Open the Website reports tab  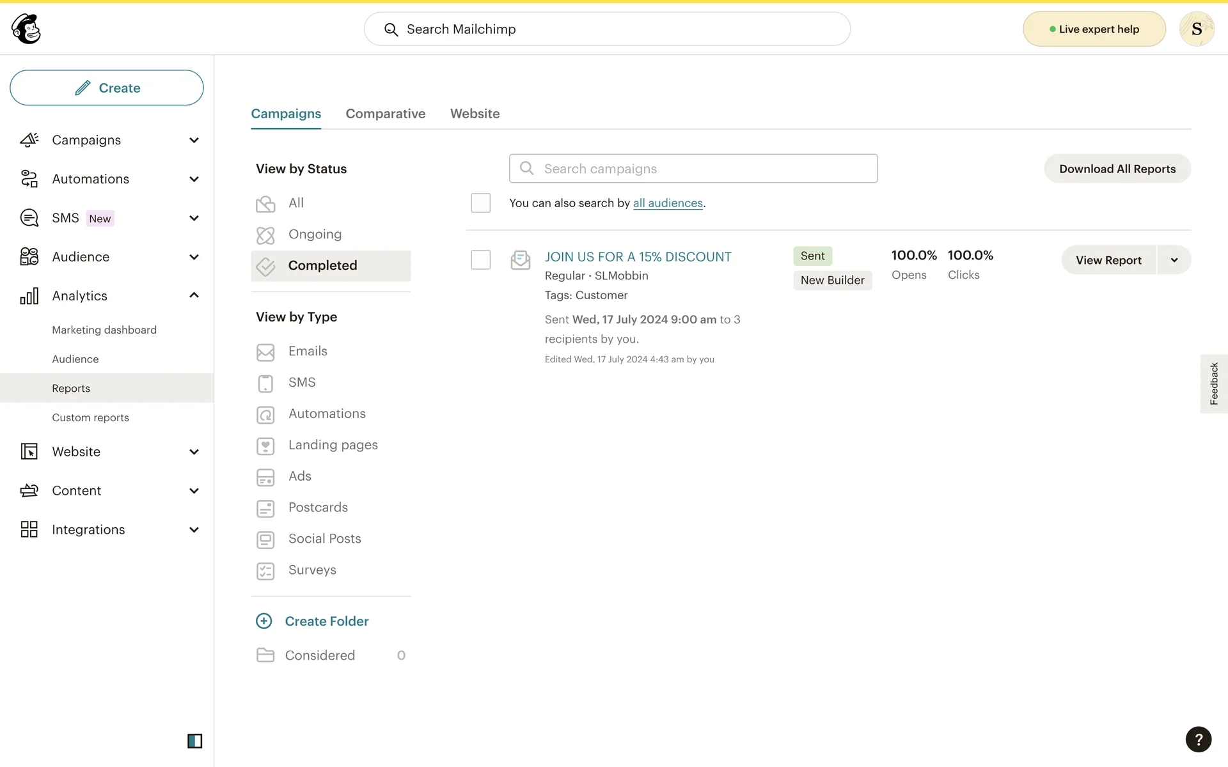coord(475,114)
